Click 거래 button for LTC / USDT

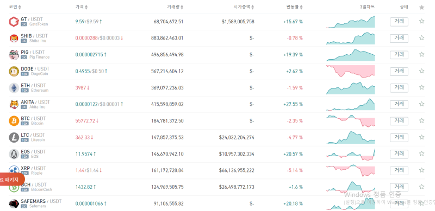coord(399,138)
